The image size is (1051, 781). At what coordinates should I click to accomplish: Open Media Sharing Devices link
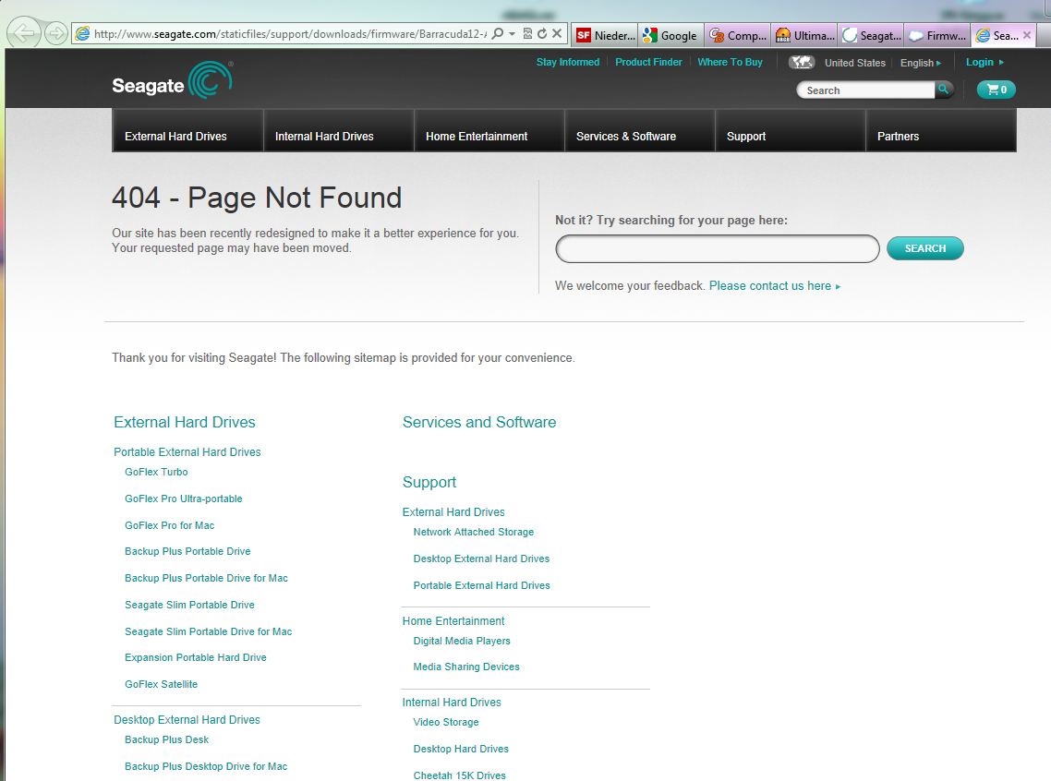click(x=466, y=667)
